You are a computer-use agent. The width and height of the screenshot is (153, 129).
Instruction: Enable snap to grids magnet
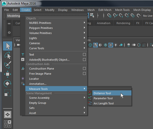pos(109,16)
